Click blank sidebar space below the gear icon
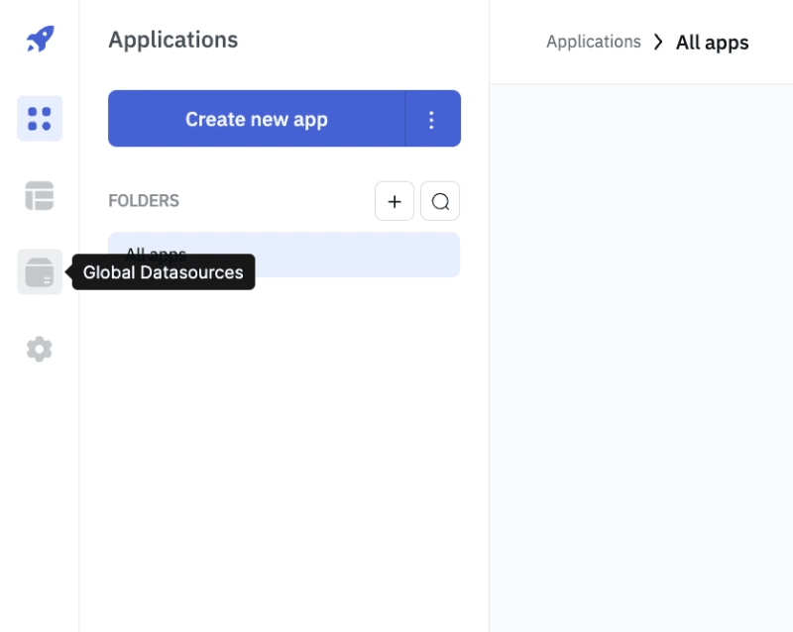 [40, 495]
